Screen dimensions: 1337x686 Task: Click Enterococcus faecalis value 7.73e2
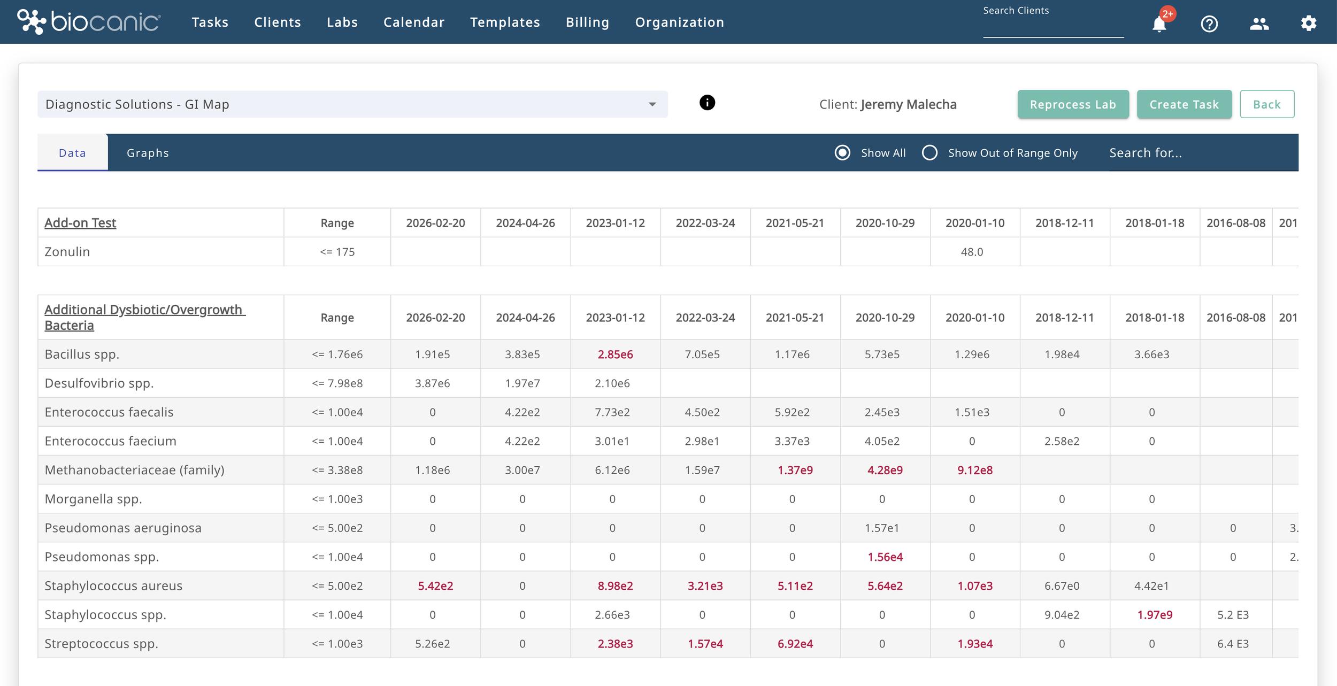point(612,412)
